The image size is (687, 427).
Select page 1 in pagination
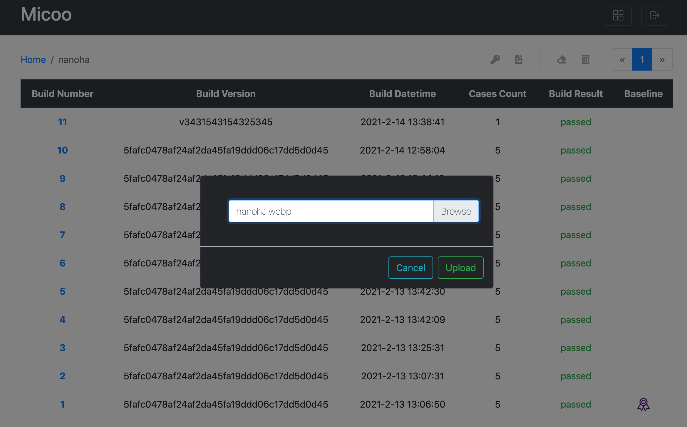[642, 60]
